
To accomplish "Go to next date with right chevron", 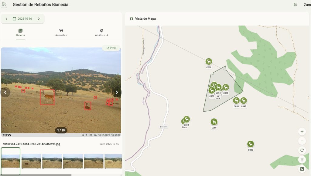I will tap(39, 19).
